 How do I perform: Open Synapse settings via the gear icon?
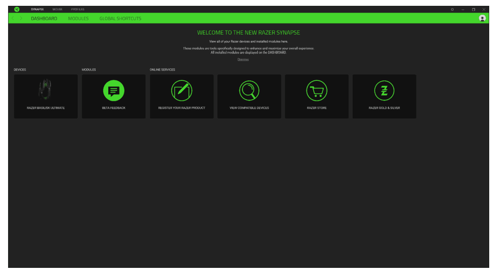(453, 9)
